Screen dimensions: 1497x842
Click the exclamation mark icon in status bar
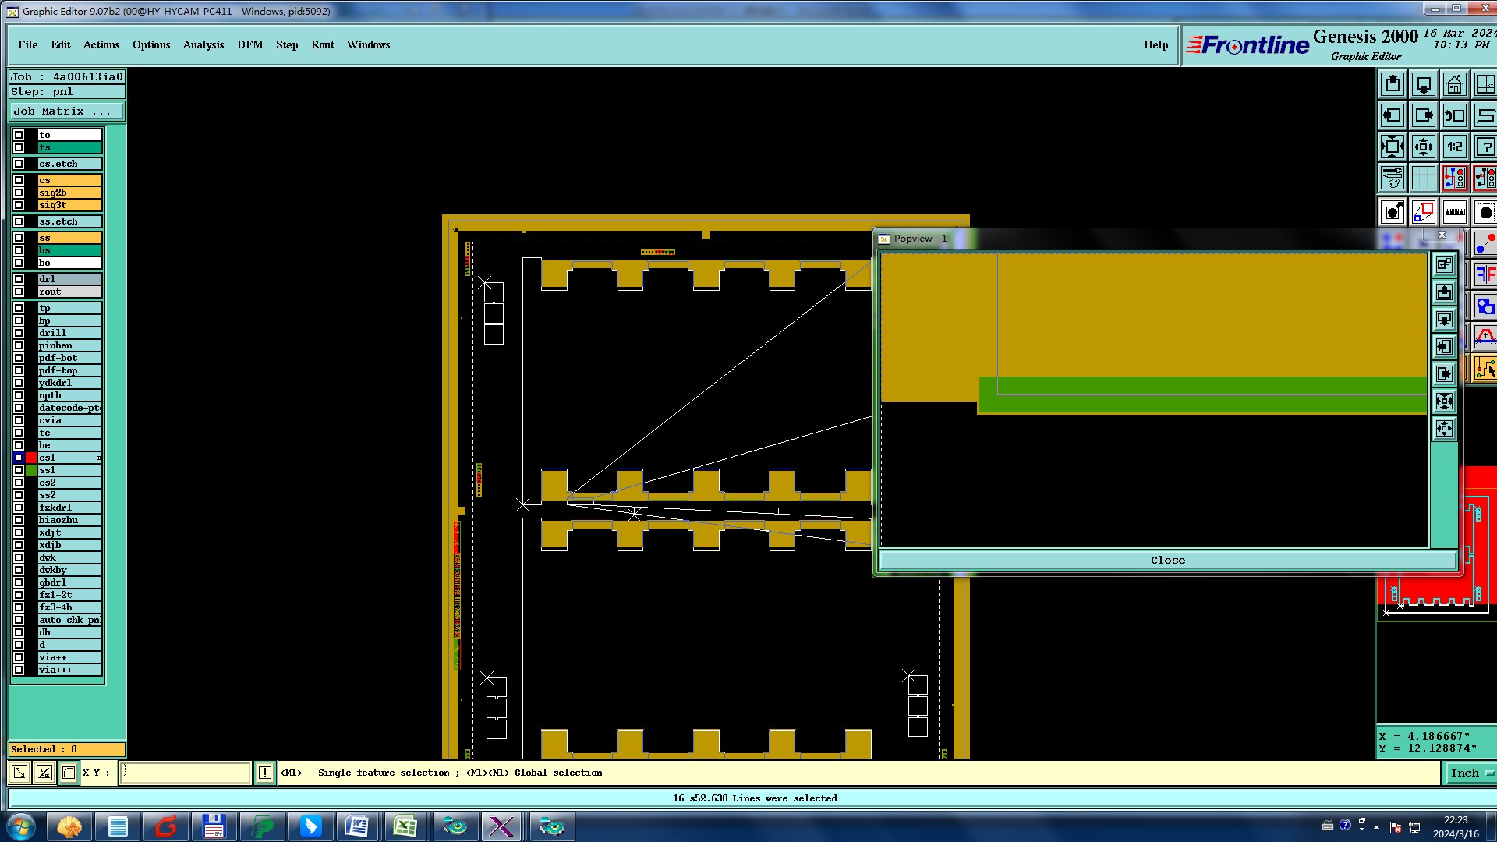point(265,773)
